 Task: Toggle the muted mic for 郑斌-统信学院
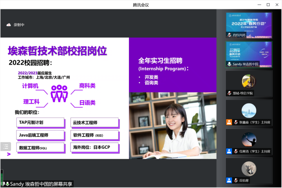229,93
